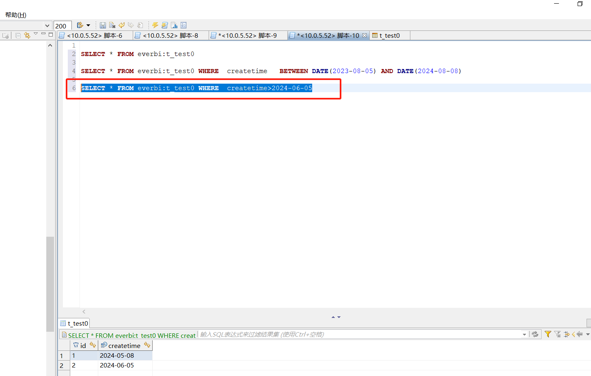Screen dimensions: 591x376
Task: Select the t_test0 result tab
Action: click(74, 323)
